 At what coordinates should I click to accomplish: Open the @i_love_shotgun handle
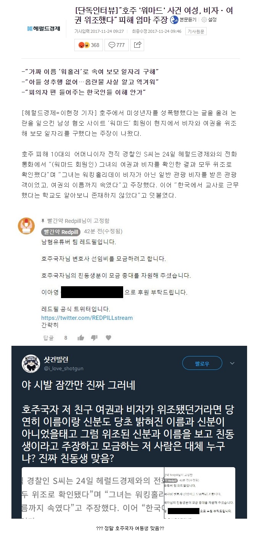pyautogui.click(x=64, y=368)
